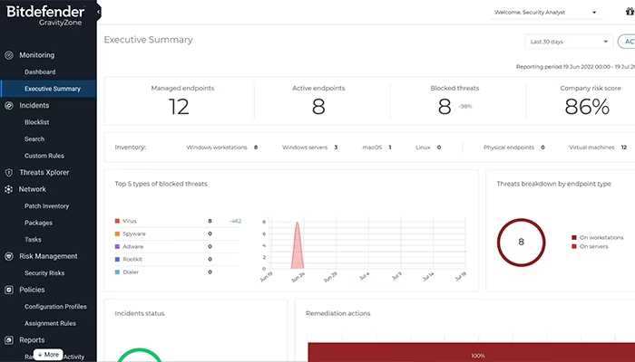Collapse the sidebar with the arrow handle
Screen dimensions: 635x362
coord(98,12)
